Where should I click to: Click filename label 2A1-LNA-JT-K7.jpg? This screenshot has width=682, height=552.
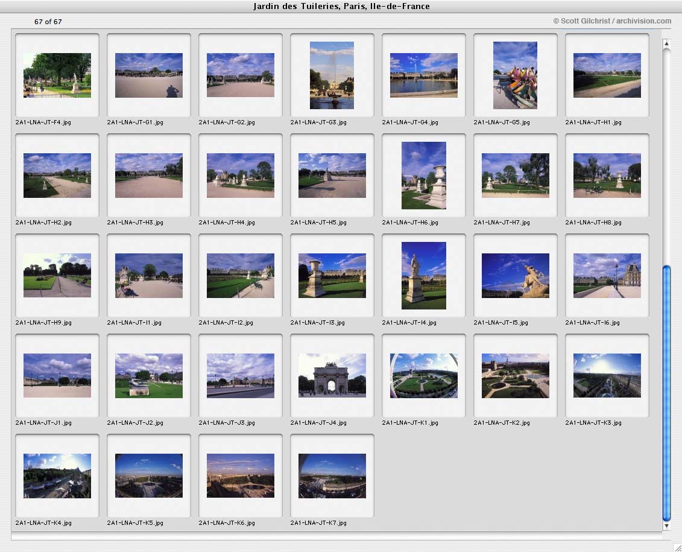click(x=318, y=523)
